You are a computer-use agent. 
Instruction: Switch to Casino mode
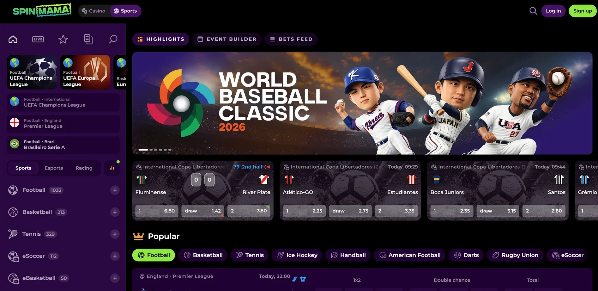(94, 11)
